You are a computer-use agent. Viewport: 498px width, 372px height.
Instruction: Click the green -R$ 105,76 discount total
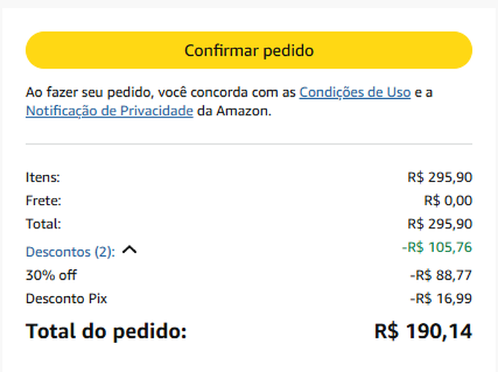[x=436, y=247]
